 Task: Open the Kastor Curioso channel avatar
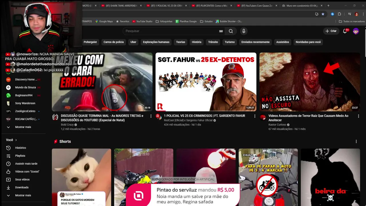pos(263,117)
